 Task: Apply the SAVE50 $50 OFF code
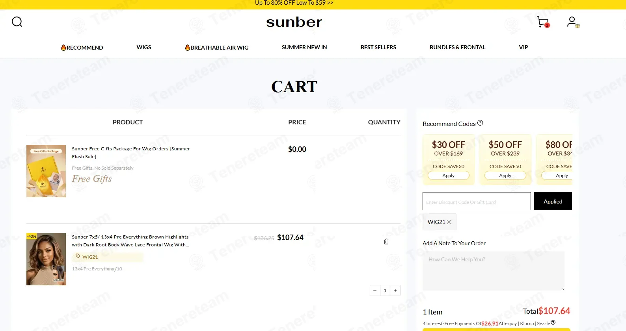coord(505,176)
